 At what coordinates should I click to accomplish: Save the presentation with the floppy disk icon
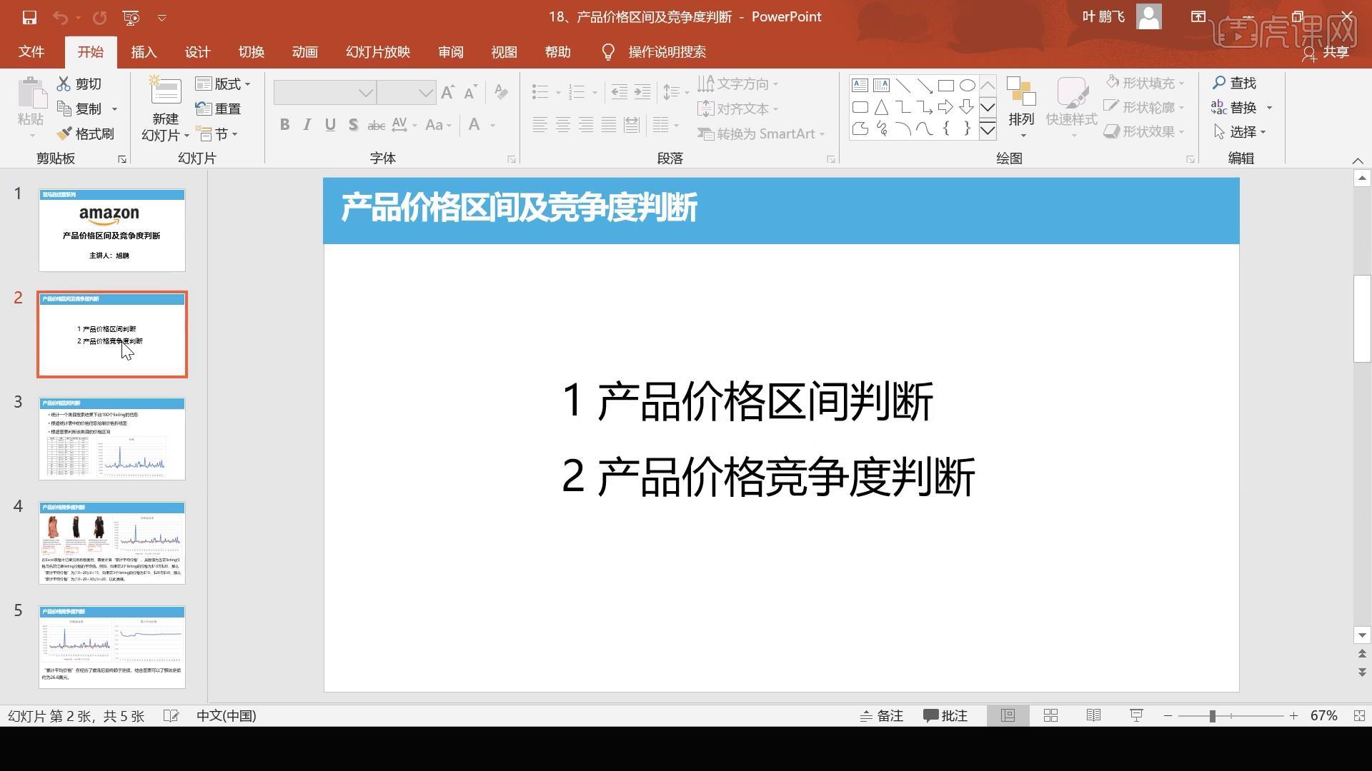click(x=29, y=17)
